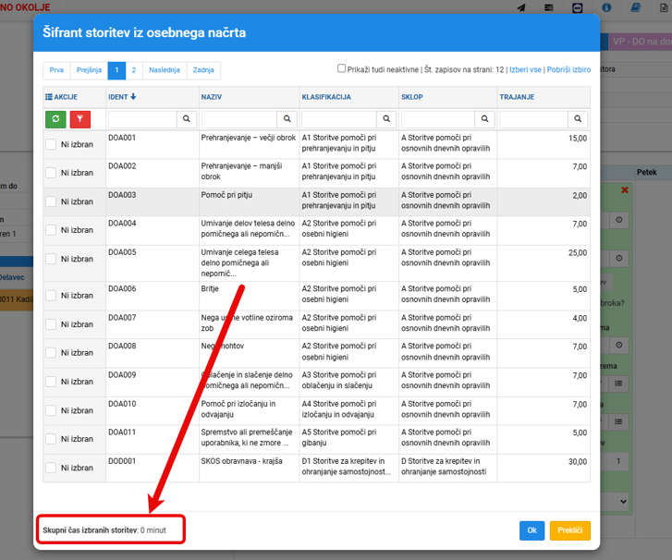
Task: Select checkbox for DOA002 row
Action: 51,173
